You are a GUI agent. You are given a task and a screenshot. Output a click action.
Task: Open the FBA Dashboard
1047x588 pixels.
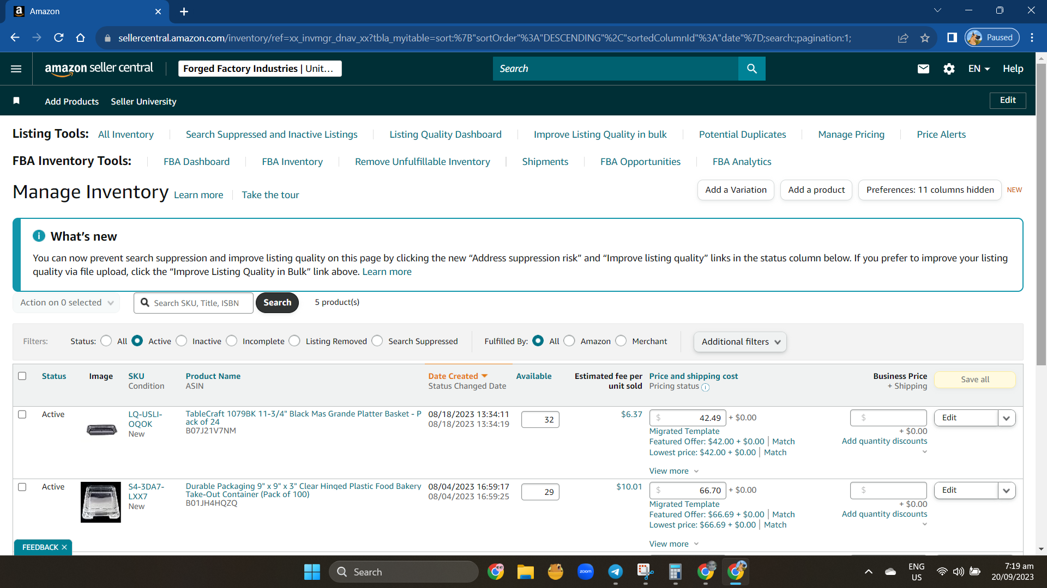196,162
